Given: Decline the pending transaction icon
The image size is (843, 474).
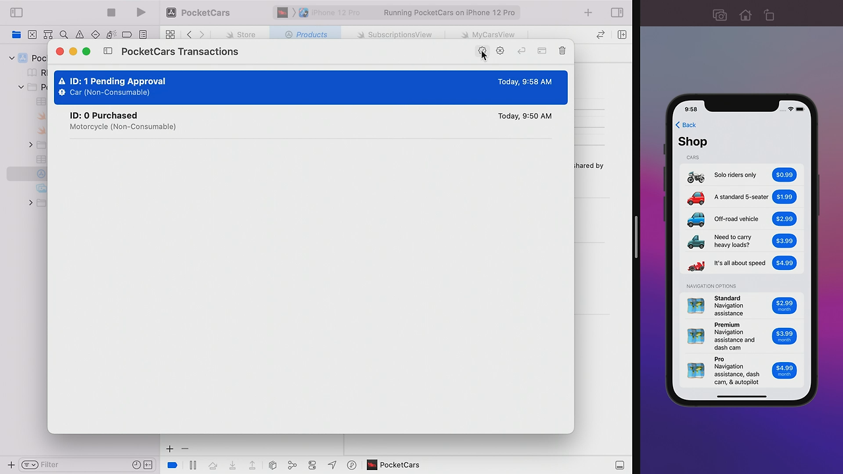Looking at the screenshot, I should [x=501, y=51].
